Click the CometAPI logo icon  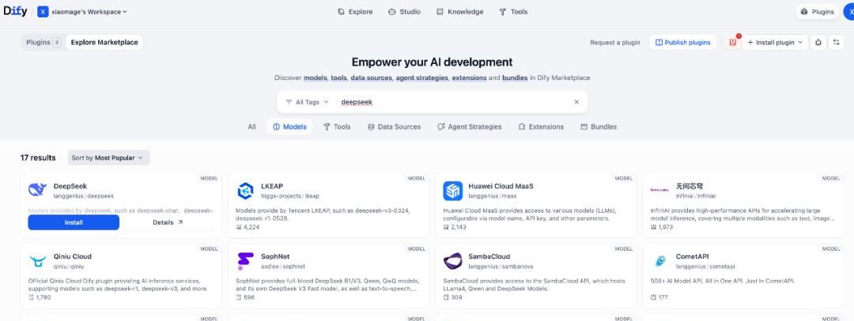pyautogui.click(x=660, y=261)
